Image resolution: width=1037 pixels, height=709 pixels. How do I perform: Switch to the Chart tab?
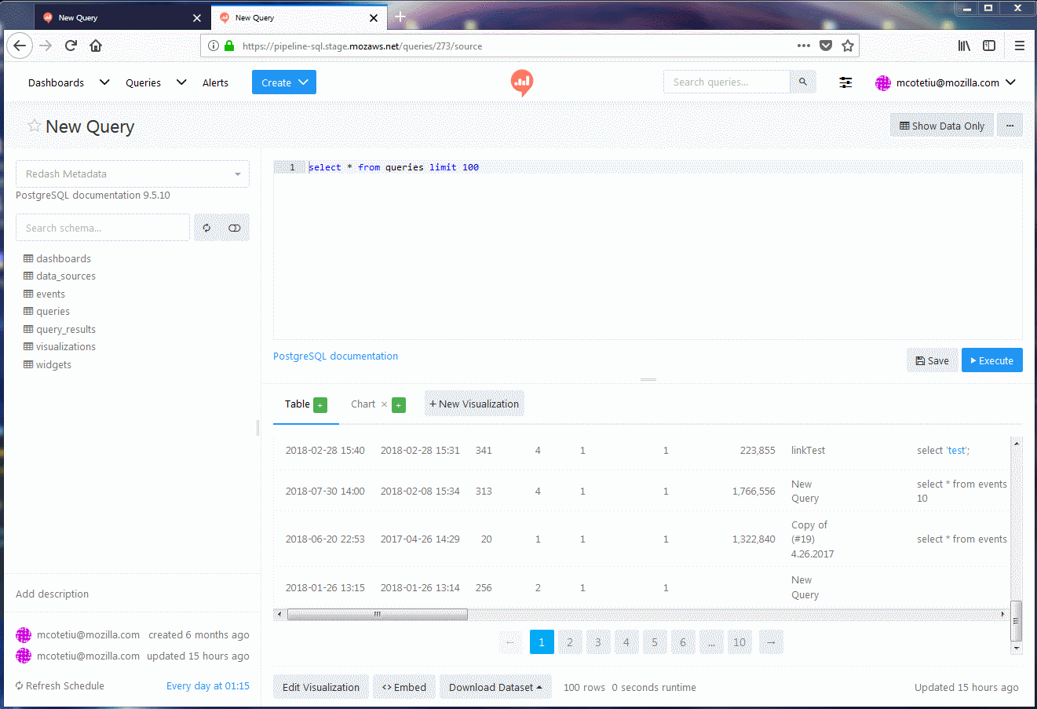click(363, 404)
